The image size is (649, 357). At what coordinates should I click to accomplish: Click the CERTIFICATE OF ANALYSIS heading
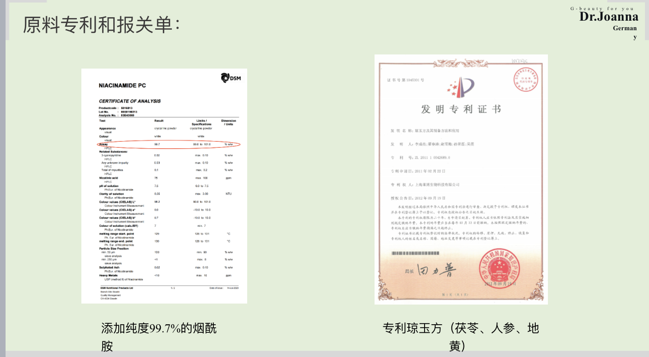tap(129, 101)
